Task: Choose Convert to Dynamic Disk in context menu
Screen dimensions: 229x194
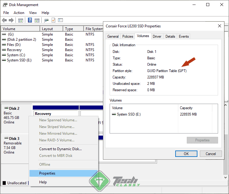Action: 63,149
